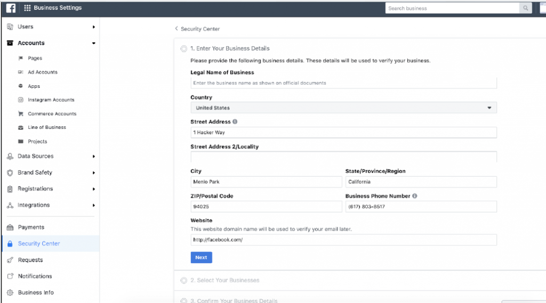This screenshot has width=546, height=303.
Task: Click the Business Phone Number info icon
Action: coord(415,196)
